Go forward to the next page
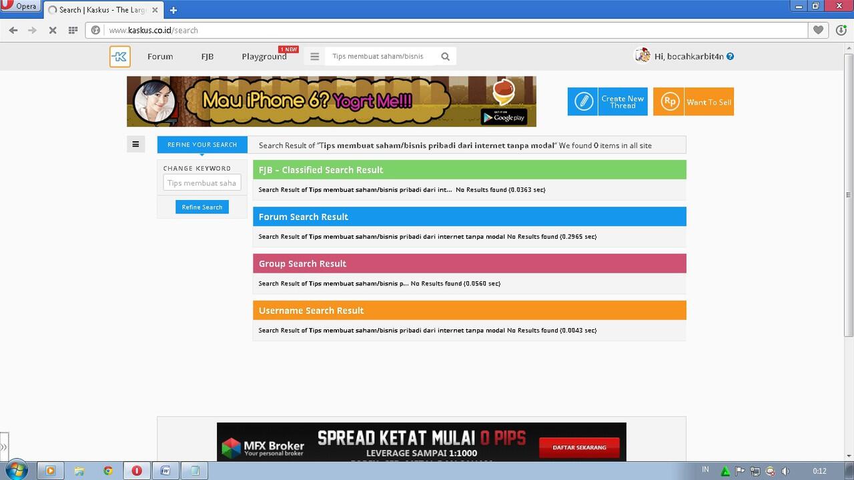This screenshot has height=480, width=854. click(x=32, y=30)
